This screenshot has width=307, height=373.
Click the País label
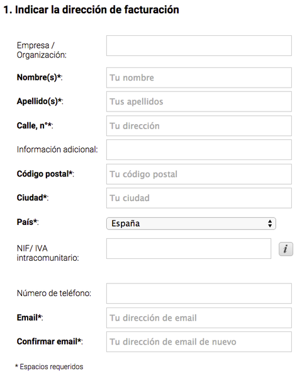(x=28, y=222)
